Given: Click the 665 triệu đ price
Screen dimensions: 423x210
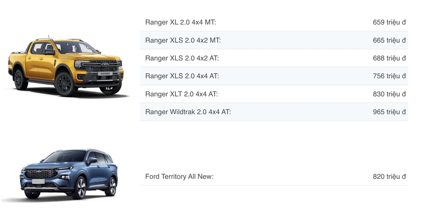Looking at the screenshot, I should 389,40.
